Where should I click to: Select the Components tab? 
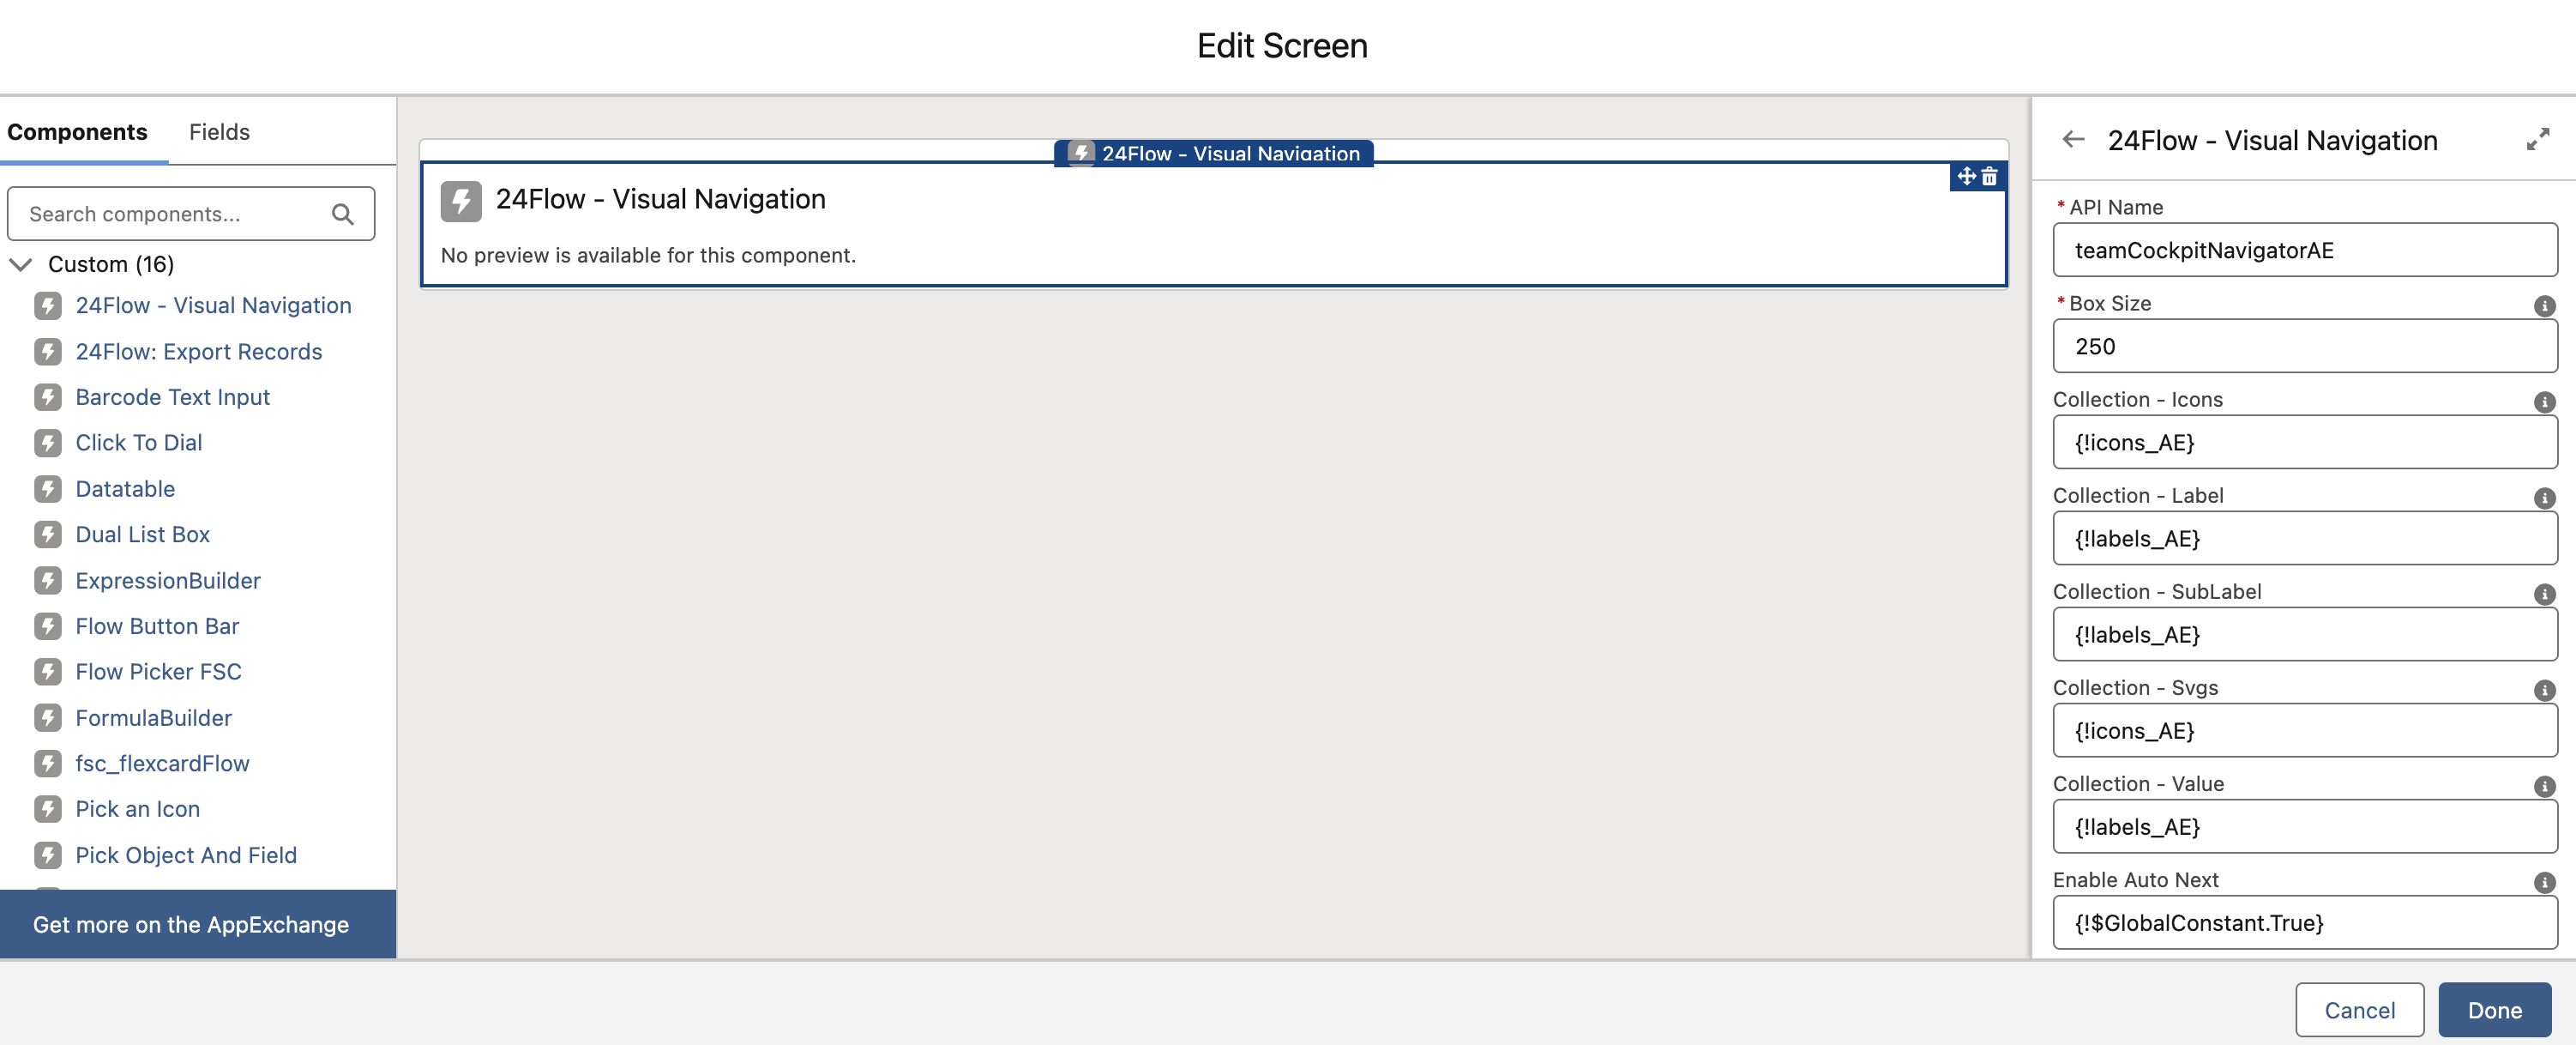(77, 132)
